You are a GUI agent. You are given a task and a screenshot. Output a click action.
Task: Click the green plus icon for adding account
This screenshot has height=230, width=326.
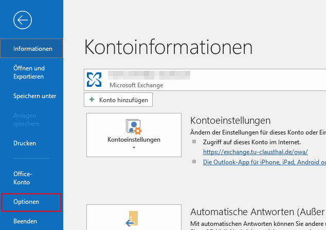tap(92, 100)
